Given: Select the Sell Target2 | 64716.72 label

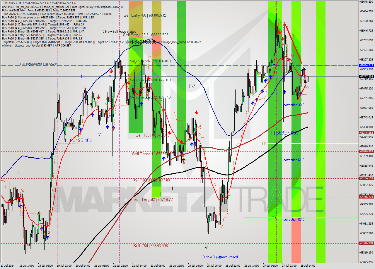Looking at the screenshot, I should tap(153, 199).
